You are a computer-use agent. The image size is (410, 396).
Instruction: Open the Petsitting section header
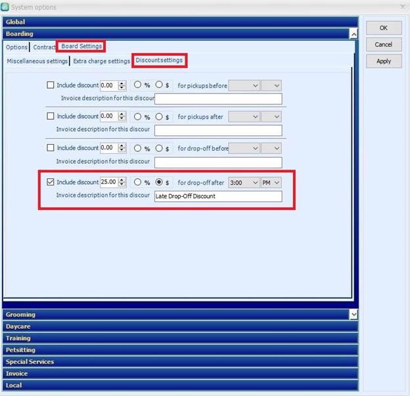pos(180,350)
